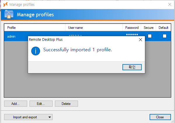The width and height of the screenshot is (175, 123).
Task: Close the Manage profiles window with X
Action: click(170, 4)
